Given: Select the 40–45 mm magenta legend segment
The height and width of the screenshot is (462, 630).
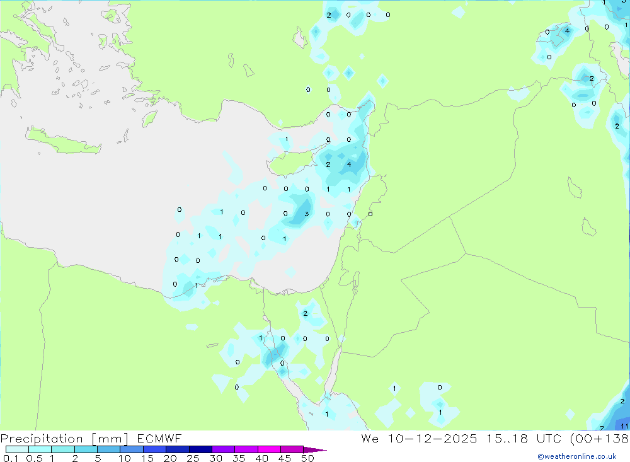Looking at the screenshot, I should (269, 449).
